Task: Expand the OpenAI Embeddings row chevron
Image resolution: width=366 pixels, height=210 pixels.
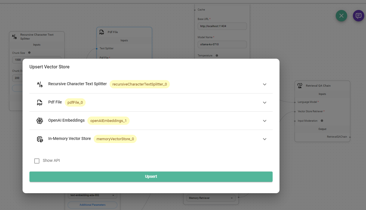Action: [265, 121]
